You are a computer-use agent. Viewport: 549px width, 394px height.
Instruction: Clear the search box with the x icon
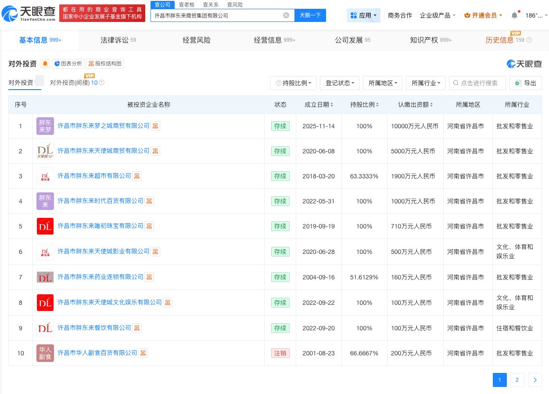point(286,15)
